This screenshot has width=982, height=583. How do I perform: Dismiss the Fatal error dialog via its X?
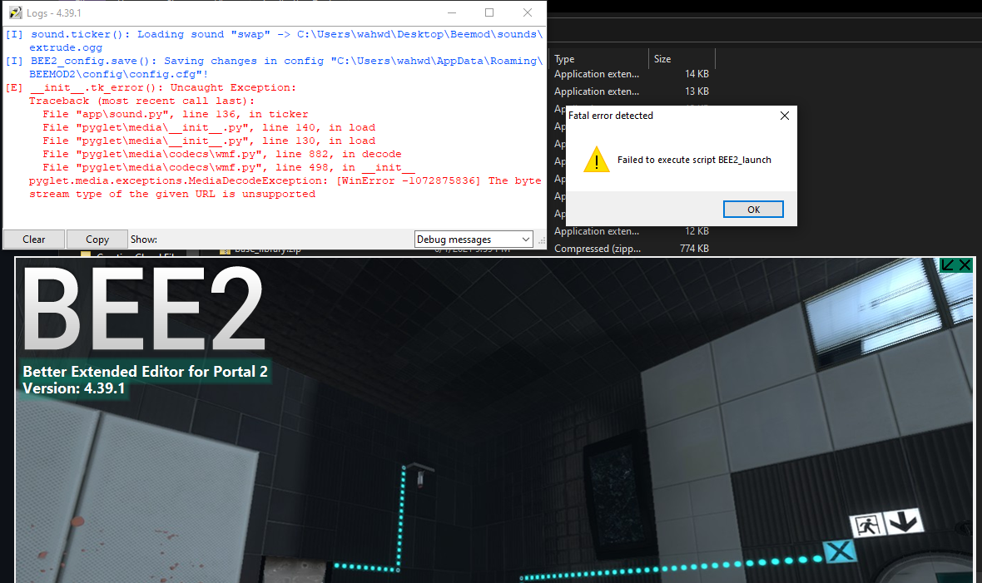click(x=784, y=116)
